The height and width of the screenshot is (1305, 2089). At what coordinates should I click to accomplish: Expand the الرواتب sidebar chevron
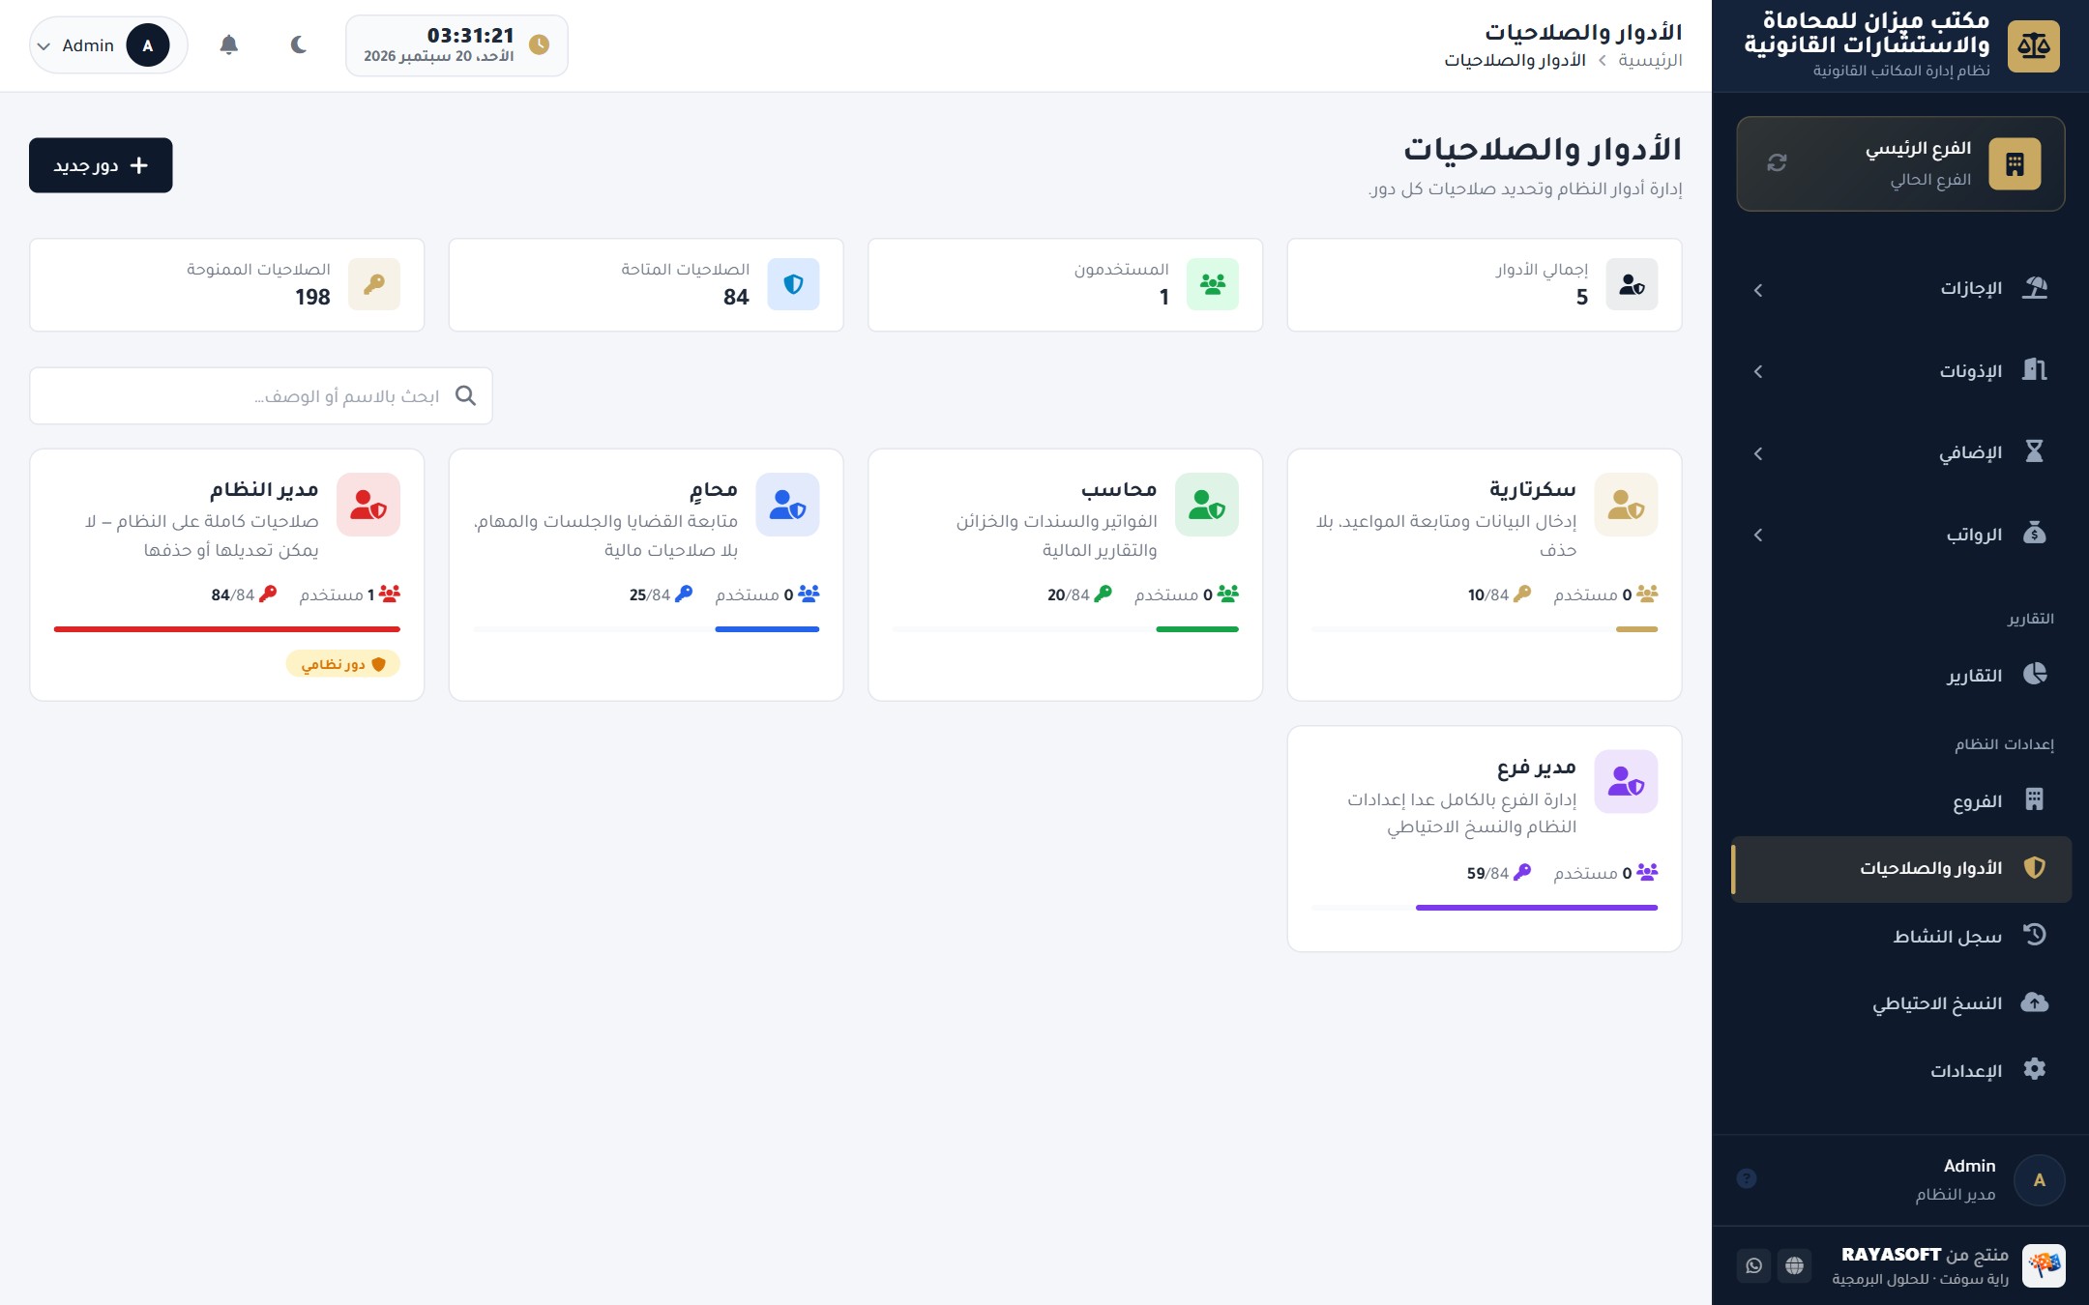pos(1758,535)
